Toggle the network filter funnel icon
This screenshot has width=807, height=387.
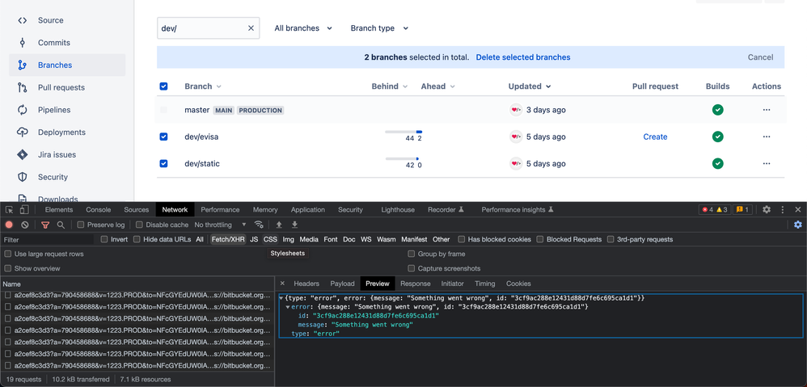click(x=45, y=225)
